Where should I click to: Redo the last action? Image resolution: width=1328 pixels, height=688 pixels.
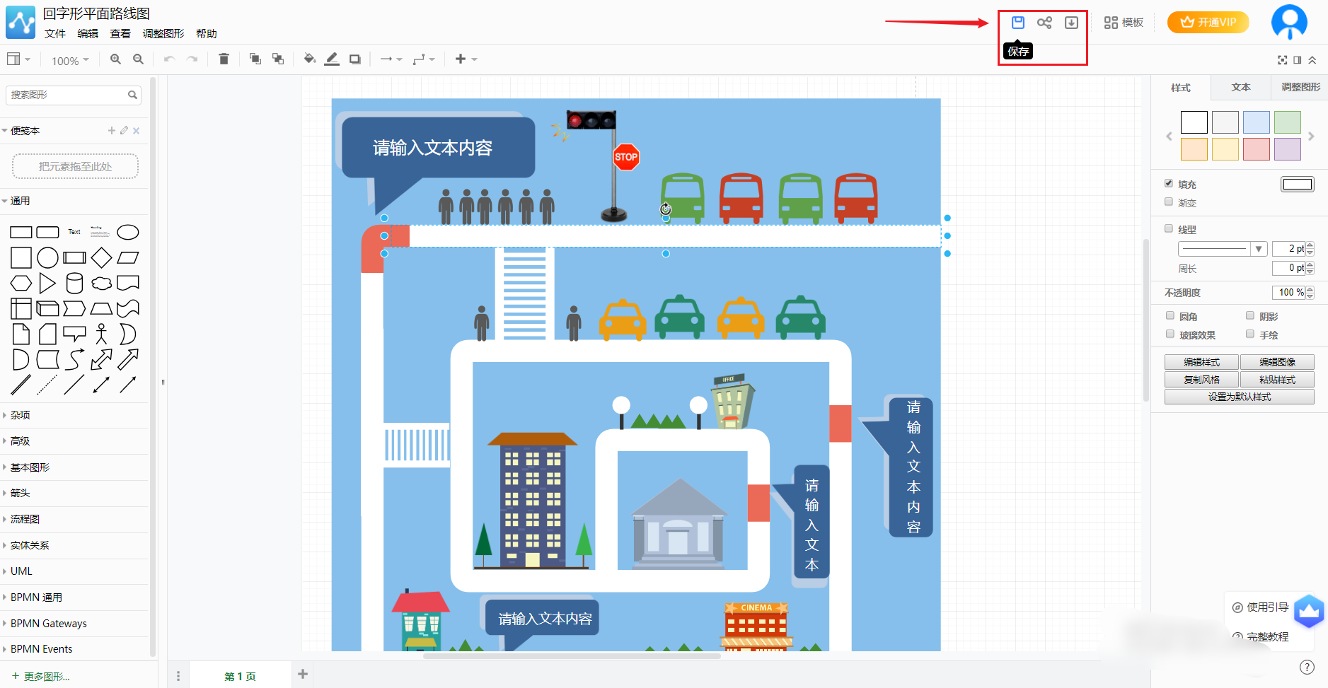click(192, 59)
